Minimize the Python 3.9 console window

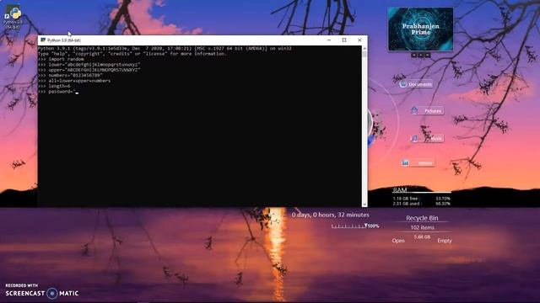tap(329, 40)
